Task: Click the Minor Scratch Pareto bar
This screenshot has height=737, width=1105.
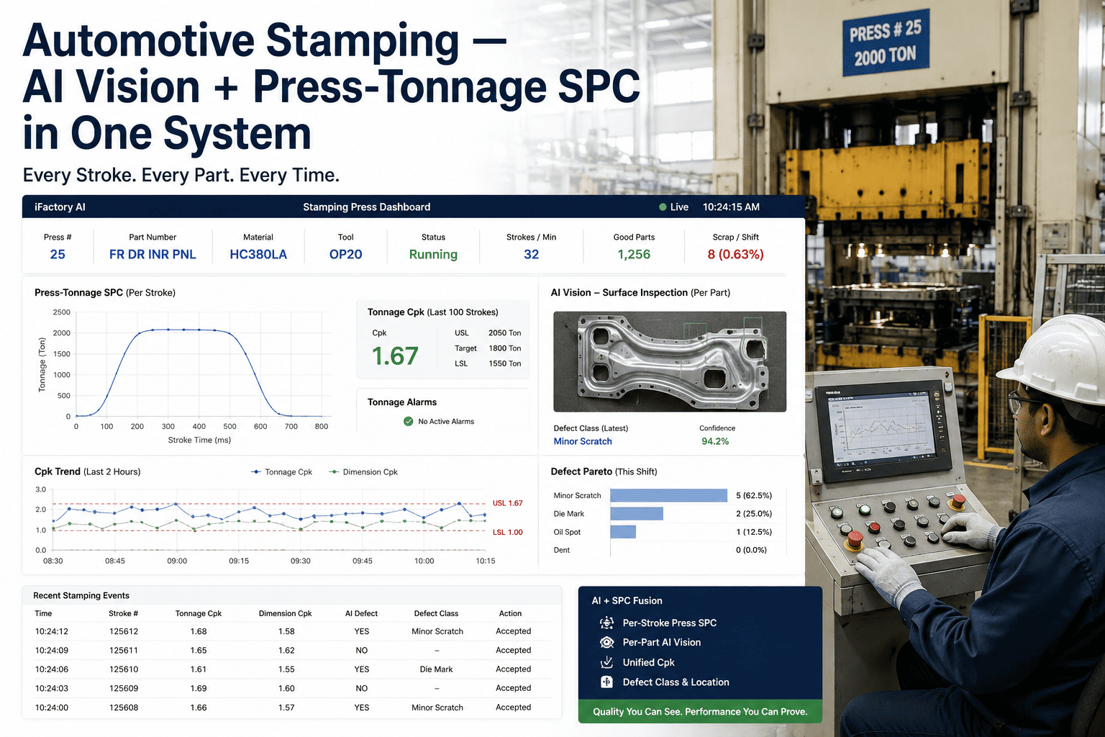Action: click(x=669, y=495)
